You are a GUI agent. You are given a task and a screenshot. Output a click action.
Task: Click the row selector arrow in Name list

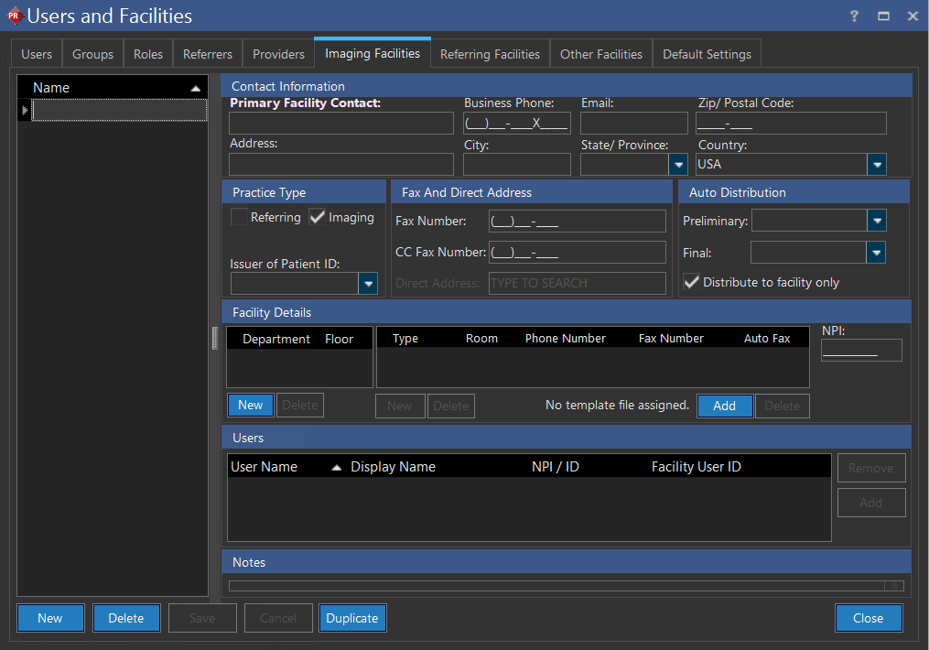(25, 110)
